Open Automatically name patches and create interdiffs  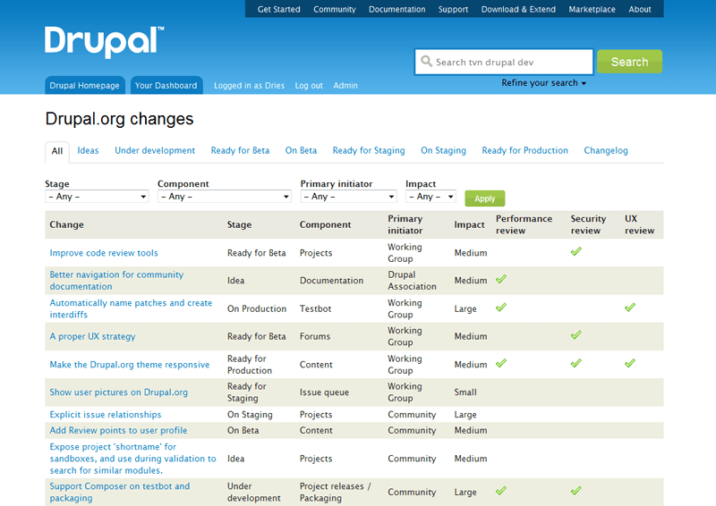pos(131,309)
